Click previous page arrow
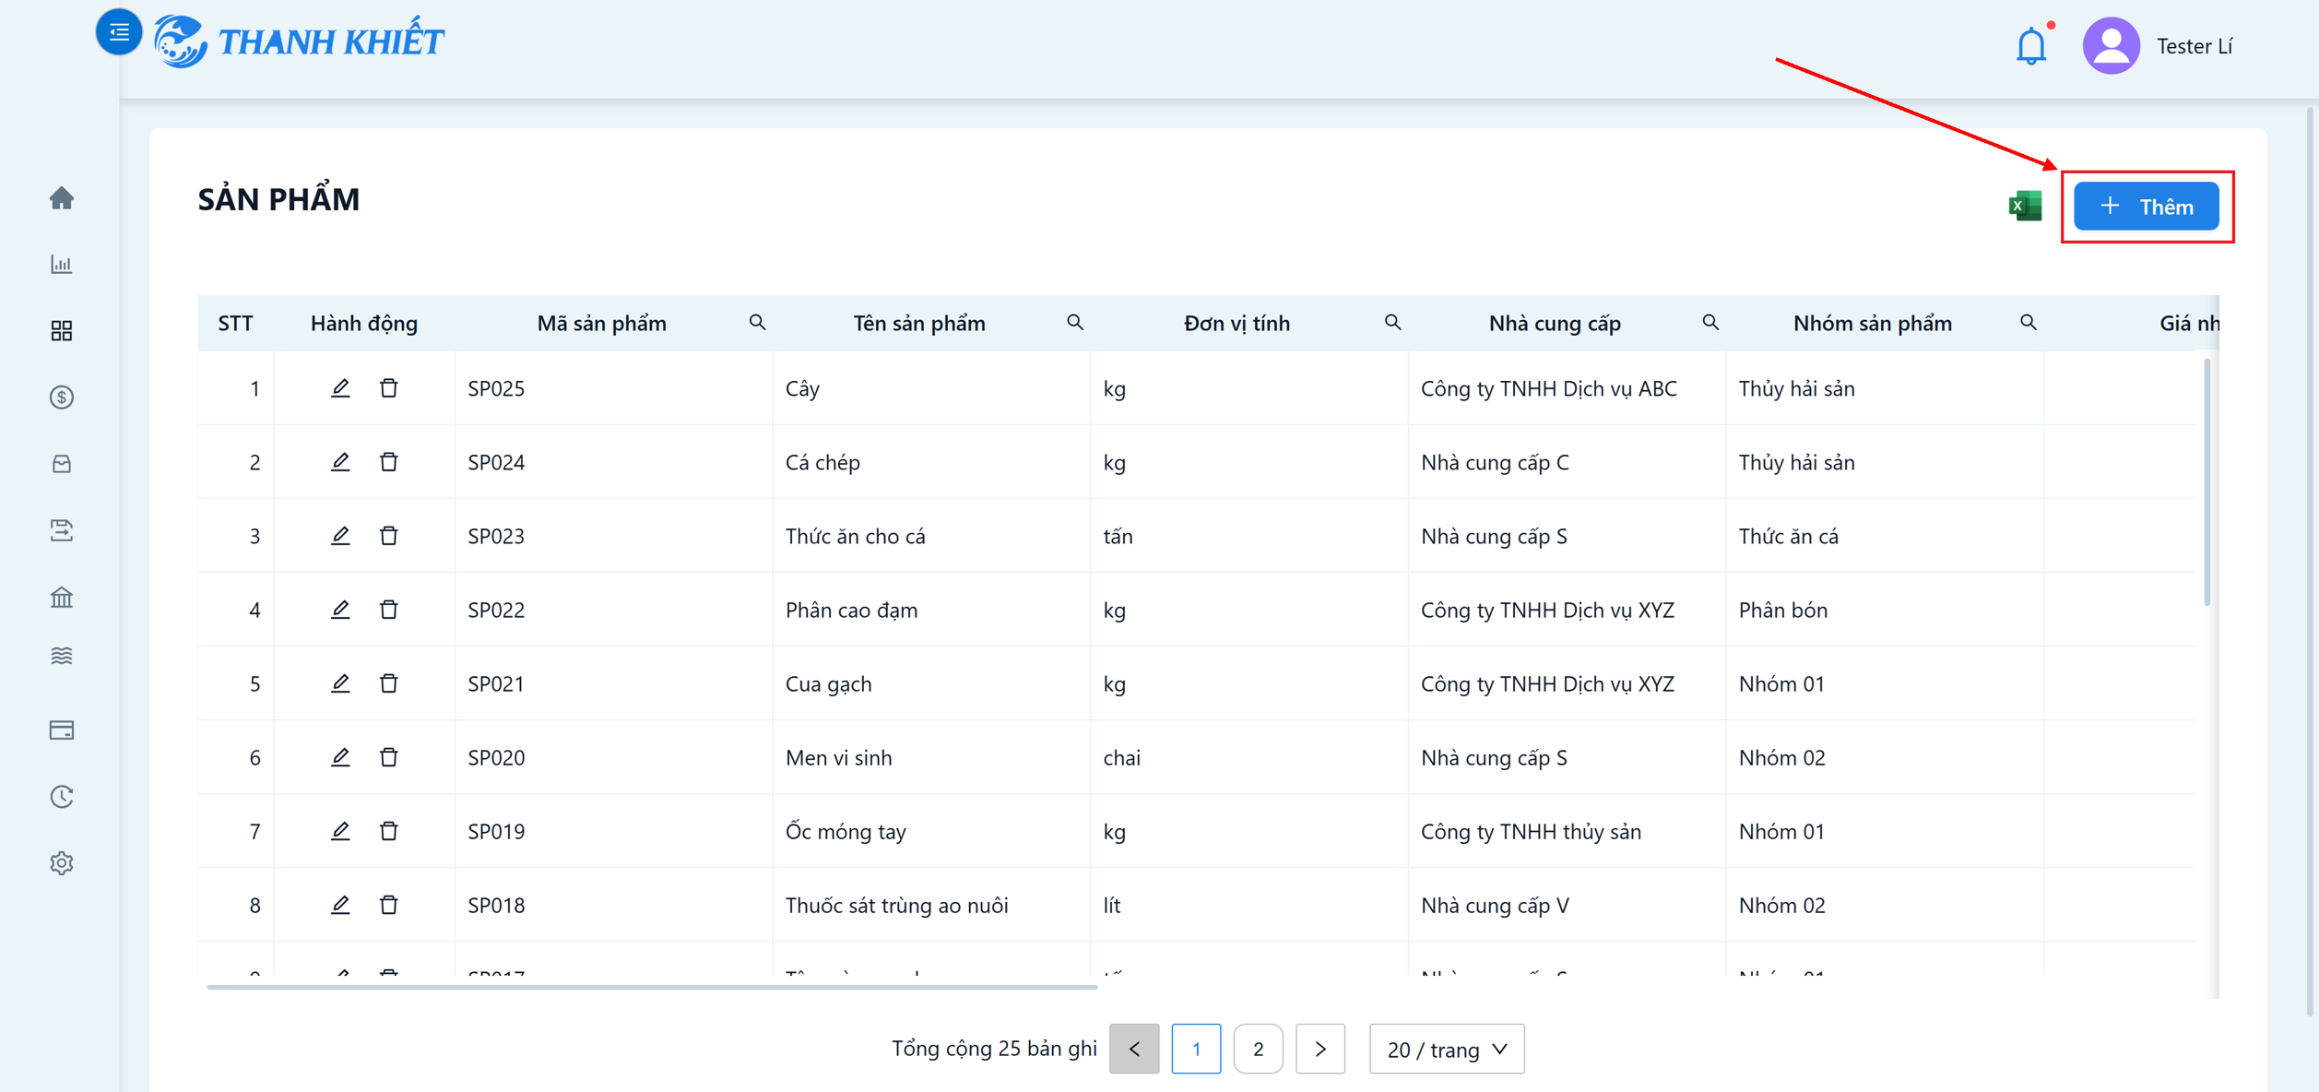This screenshot has height=1092, width=2319. coord(1134,1049)
